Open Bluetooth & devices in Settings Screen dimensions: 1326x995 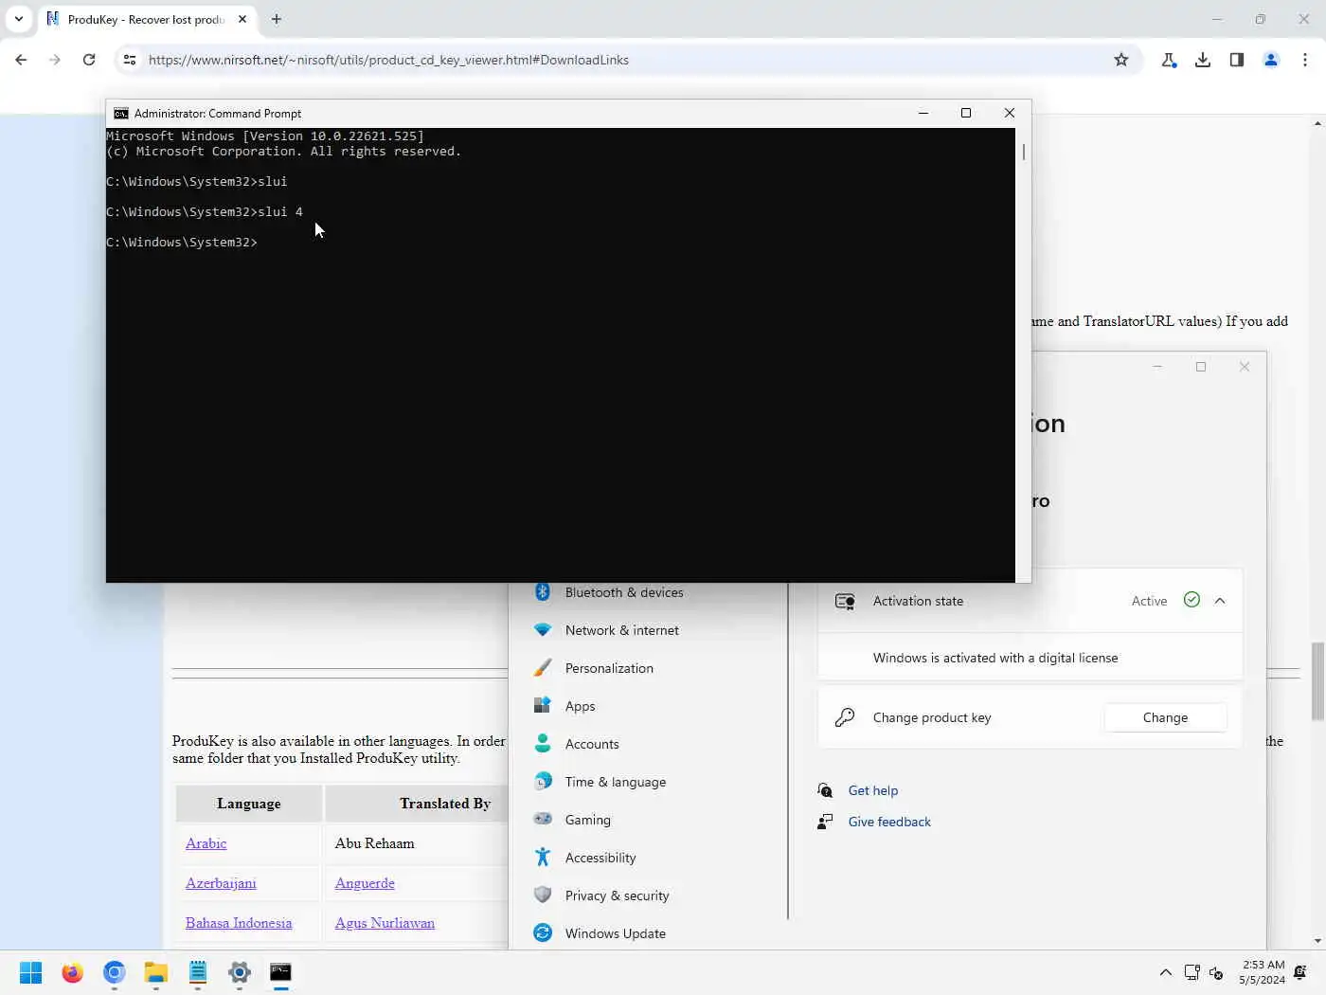click(x=624, y=592)
